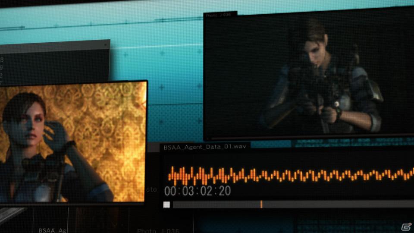Seek along the gray audio progress bar
The image size is (414, 233).
click(293, 204)
